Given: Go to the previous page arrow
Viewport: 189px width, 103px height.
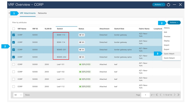Looking at the screenshot, I should 160,95.
